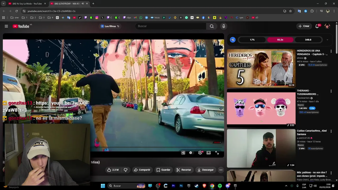Open the THERIANS video thumbnail

[261, 108]
